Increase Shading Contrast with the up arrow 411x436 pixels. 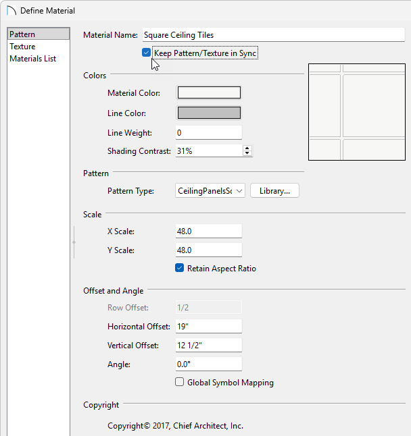pos(247,148)
